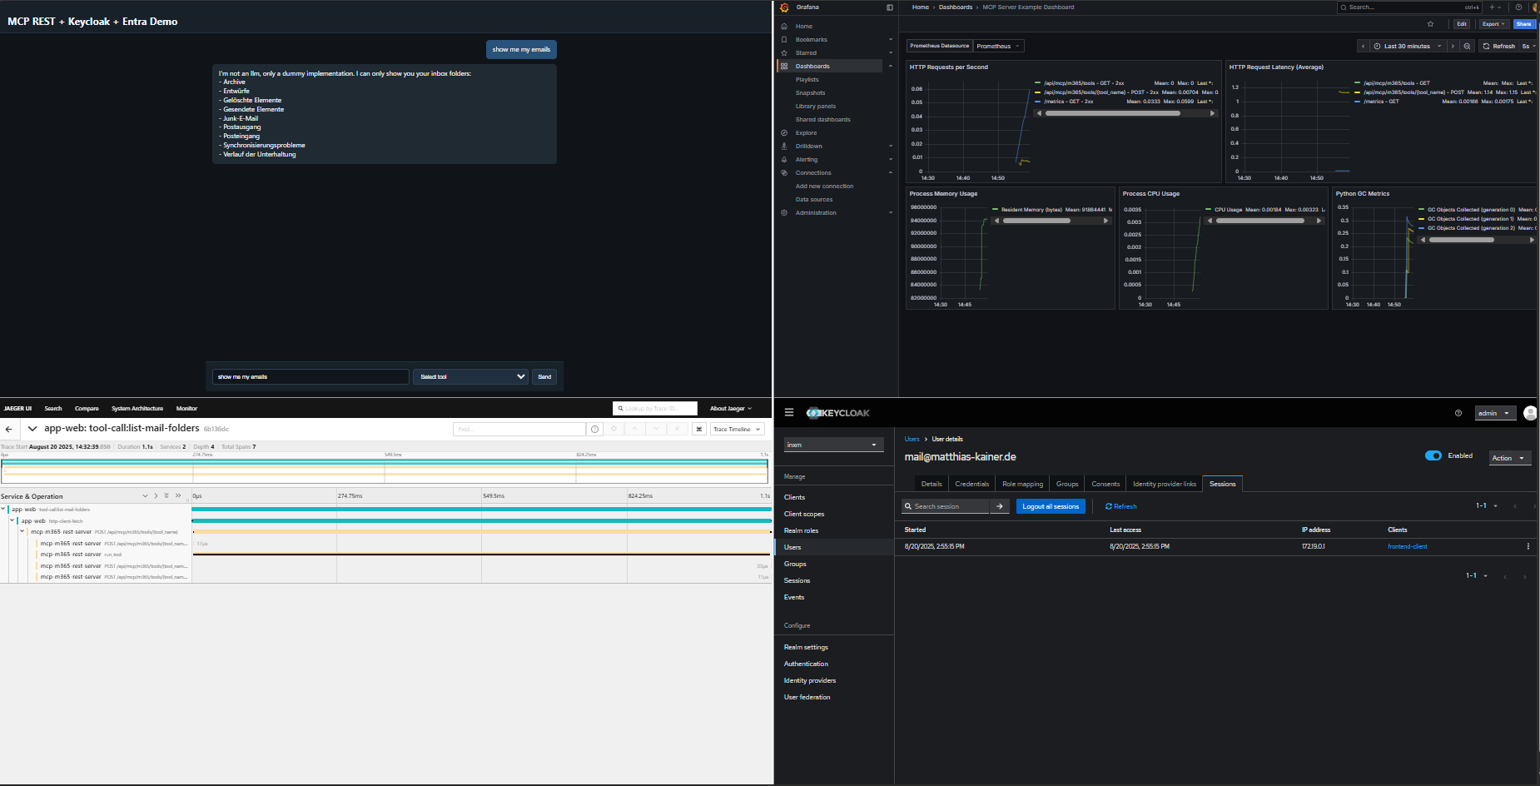
Task: Open the 5s refresh interval dropdown
Action: pyautogui.click(x=1528, y=47)
